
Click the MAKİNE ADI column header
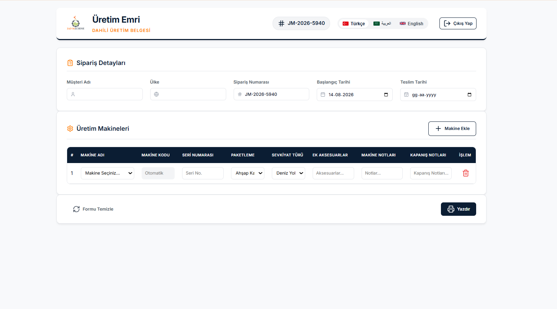(x=93, y=155)
